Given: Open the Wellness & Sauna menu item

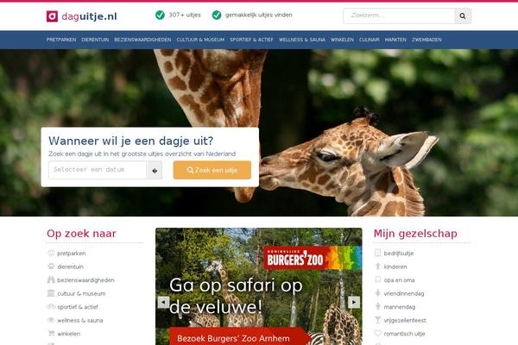Looking at the screenshot, I should pyautogui.click(x=302, y=40).
